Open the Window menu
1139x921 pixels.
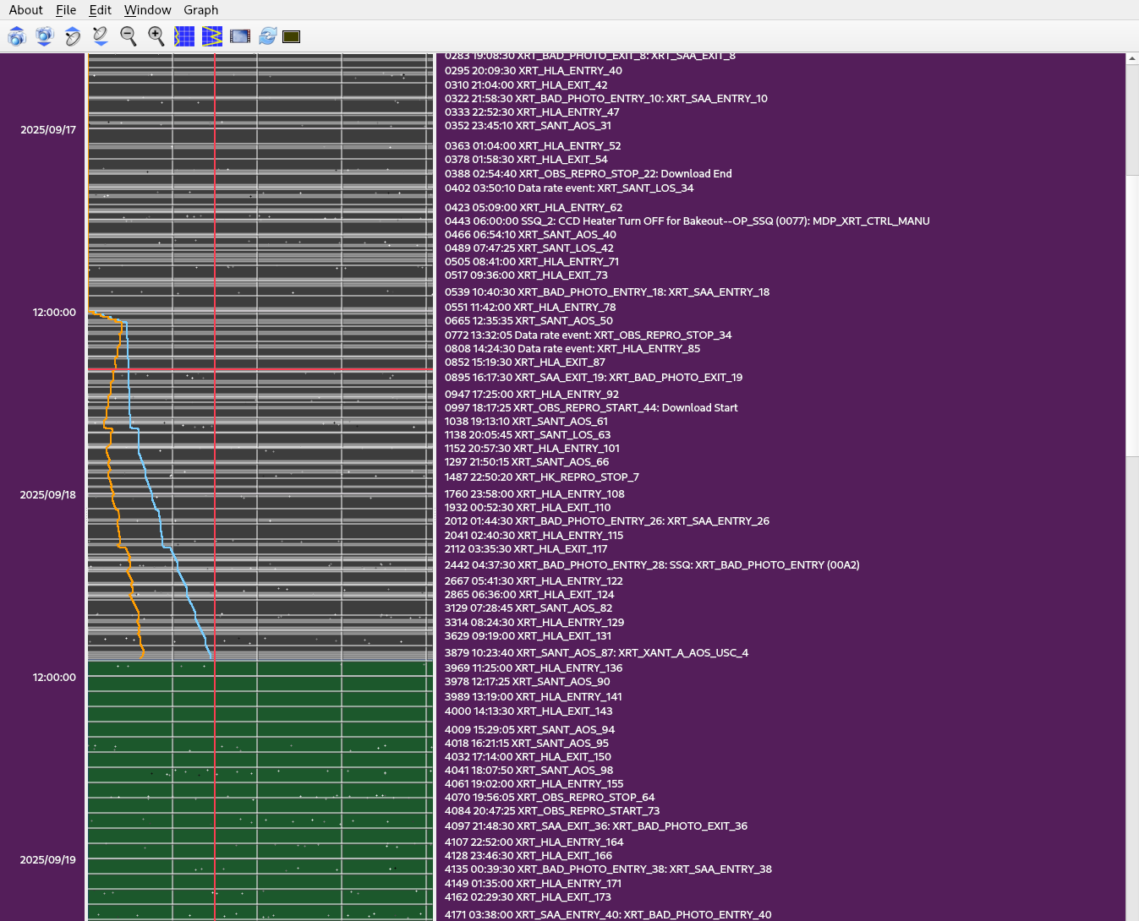(x=147, y=10)
